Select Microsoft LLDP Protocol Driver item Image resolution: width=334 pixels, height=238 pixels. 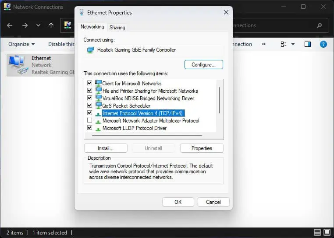point(135,128)
